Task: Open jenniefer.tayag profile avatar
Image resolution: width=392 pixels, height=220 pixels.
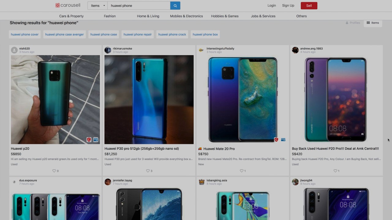Action: (x=108, y=182)
